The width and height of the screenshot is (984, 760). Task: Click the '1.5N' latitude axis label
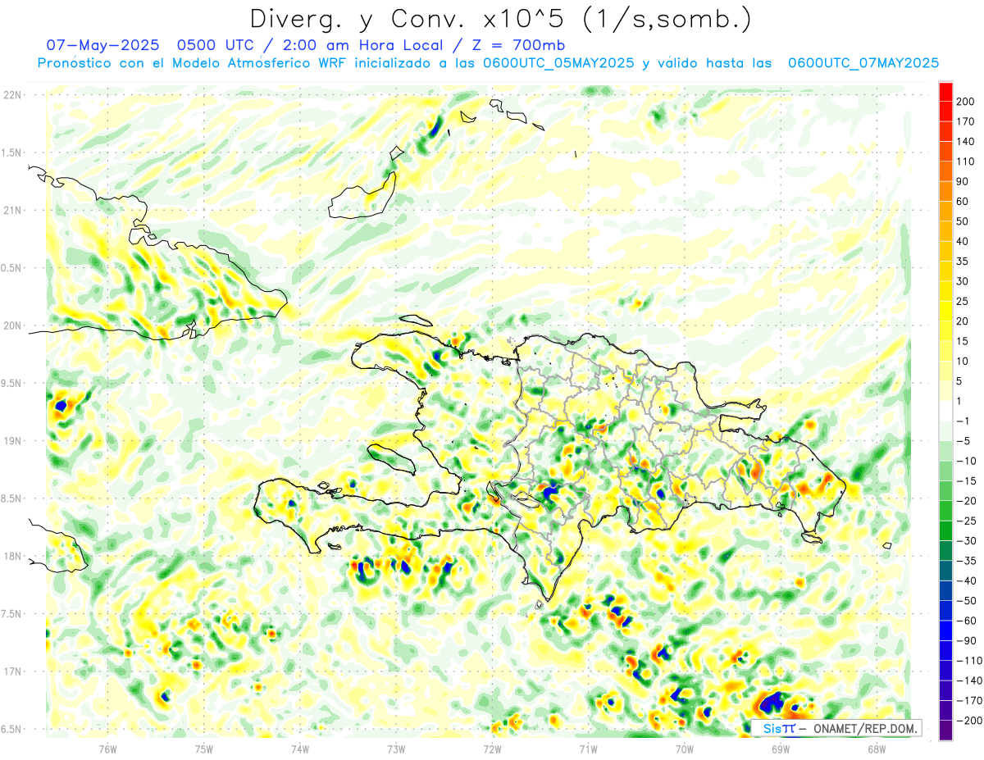(x=11, y=152)
